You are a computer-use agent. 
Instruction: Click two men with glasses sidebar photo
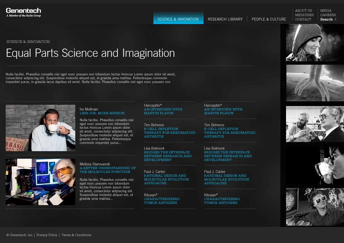(x=315, y=124)
